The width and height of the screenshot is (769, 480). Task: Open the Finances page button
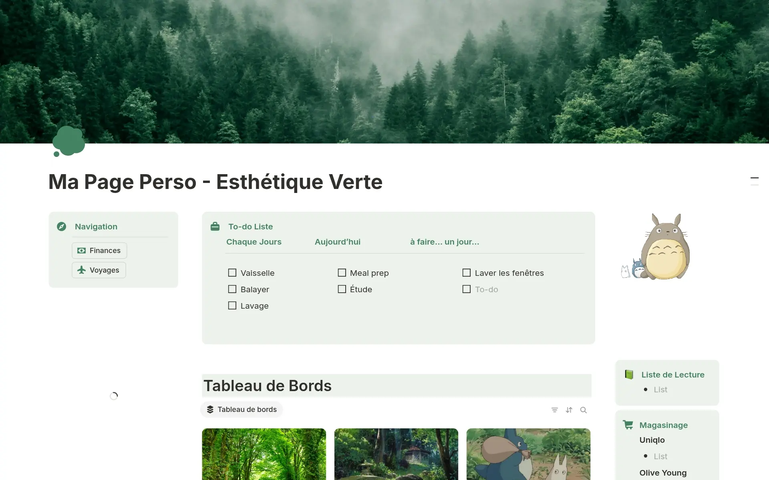(x=99, y=251)
